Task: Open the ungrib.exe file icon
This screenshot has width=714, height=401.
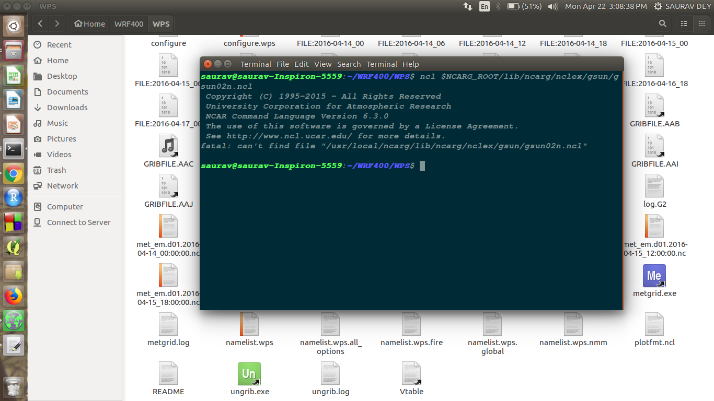Action: (x=249, y=374)
